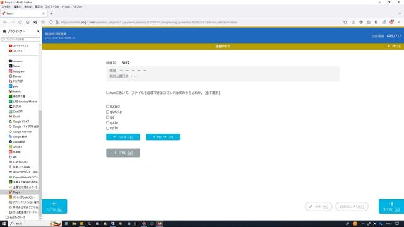Open the red-badged extension icon in toolbar
The height and width of the screenshot is (227, 404).
[x=391, y=22]
